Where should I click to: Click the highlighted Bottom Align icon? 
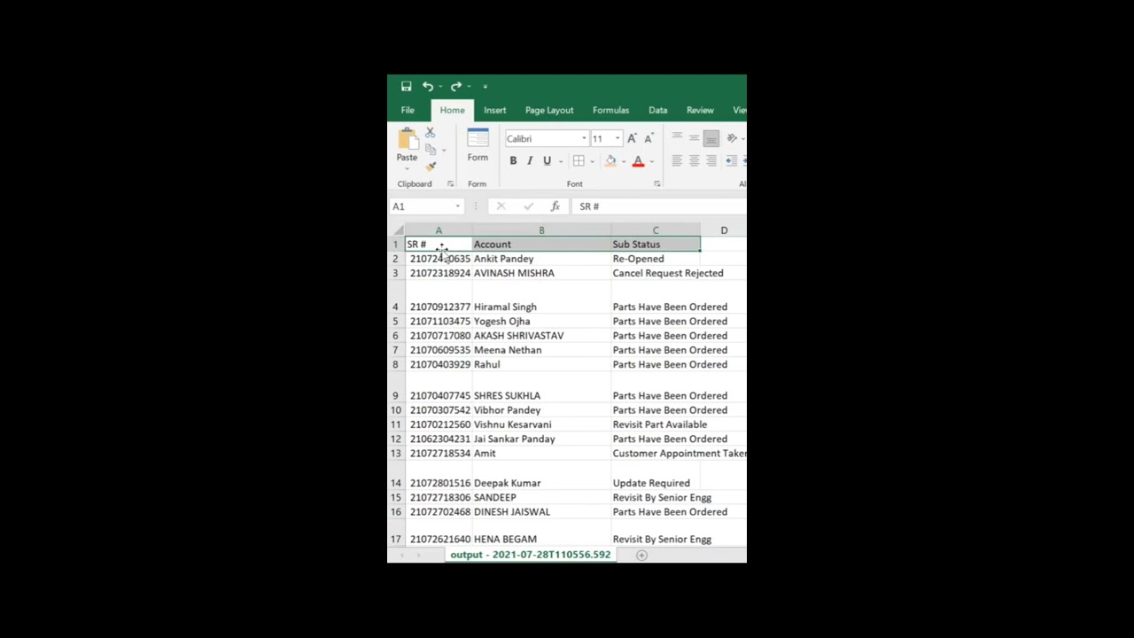[711, 138]
